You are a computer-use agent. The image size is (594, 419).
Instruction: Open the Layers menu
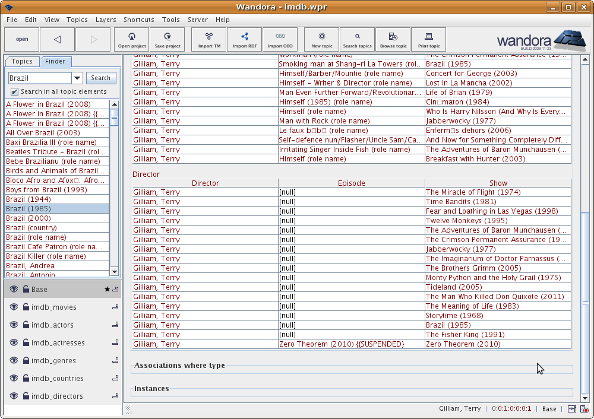click(x=106, y=20)
